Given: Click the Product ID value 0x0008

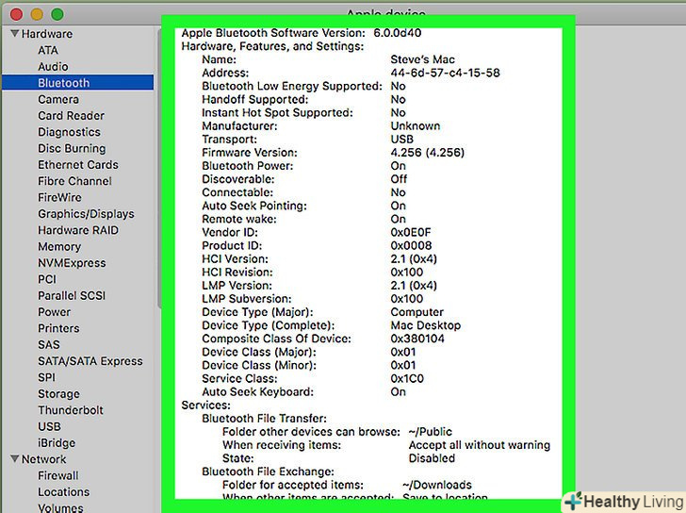Looking at the screenshot, I should [411, 245].
